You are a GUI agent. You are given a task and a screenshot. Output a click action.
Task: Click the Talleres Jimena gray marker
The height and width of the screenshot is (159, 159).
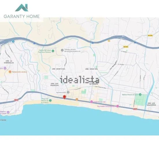62,50
